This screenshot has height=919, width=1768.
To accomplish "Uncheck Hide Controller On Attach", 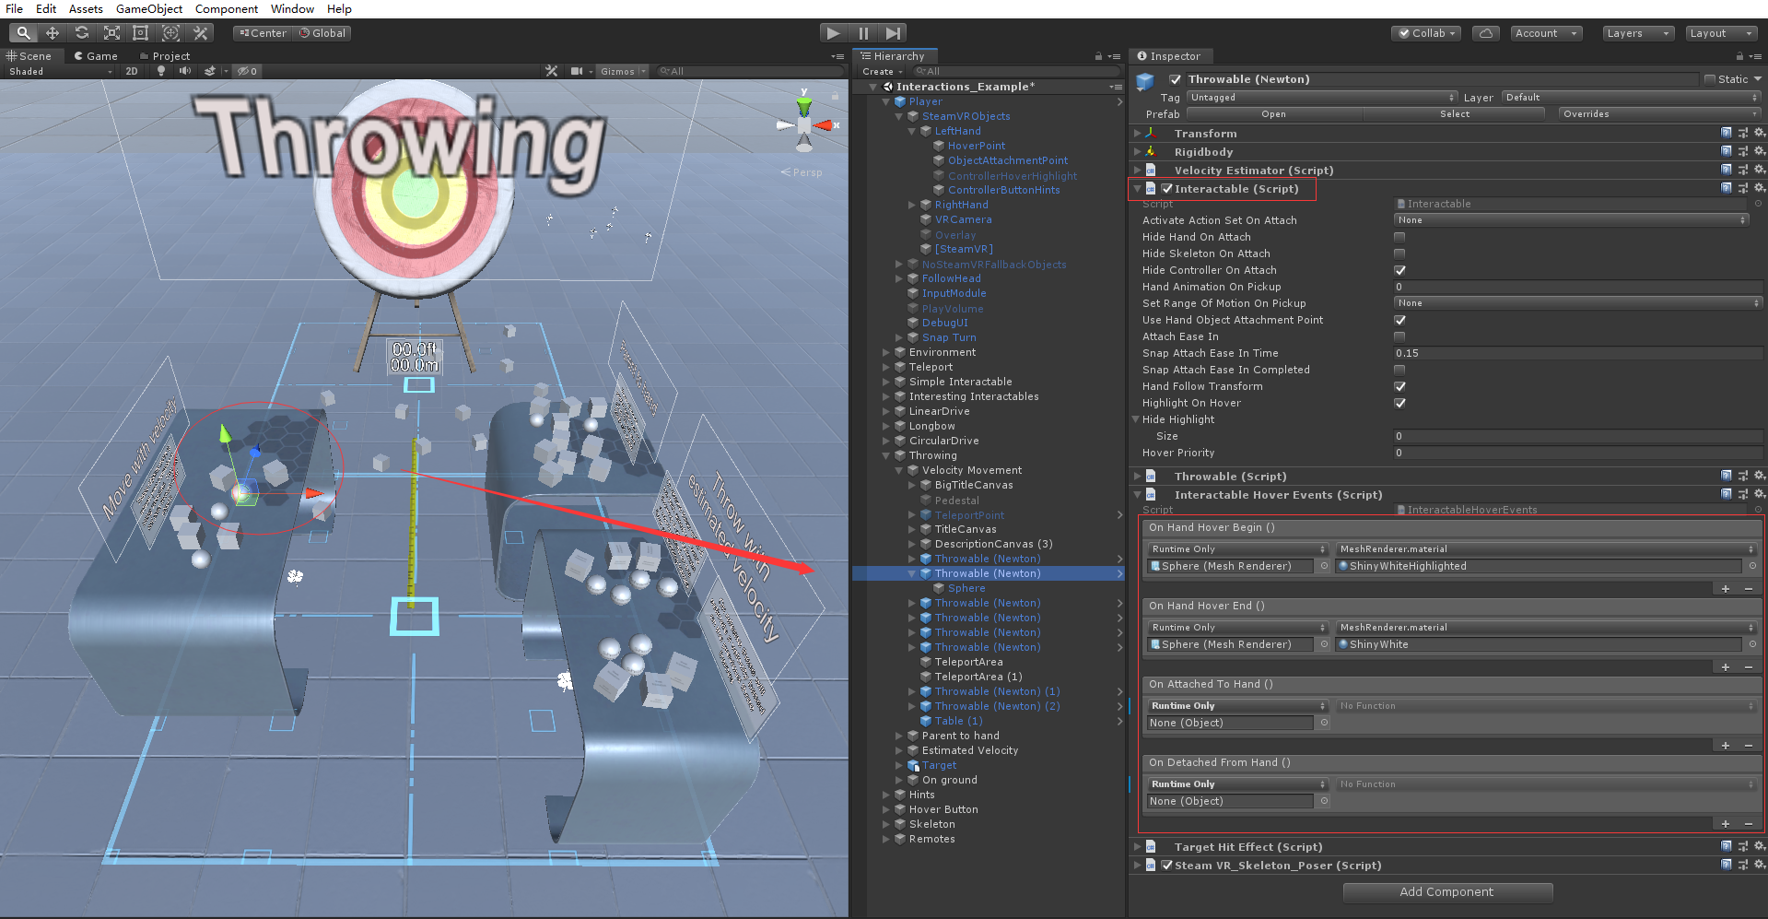I will tap(1399, 270).
